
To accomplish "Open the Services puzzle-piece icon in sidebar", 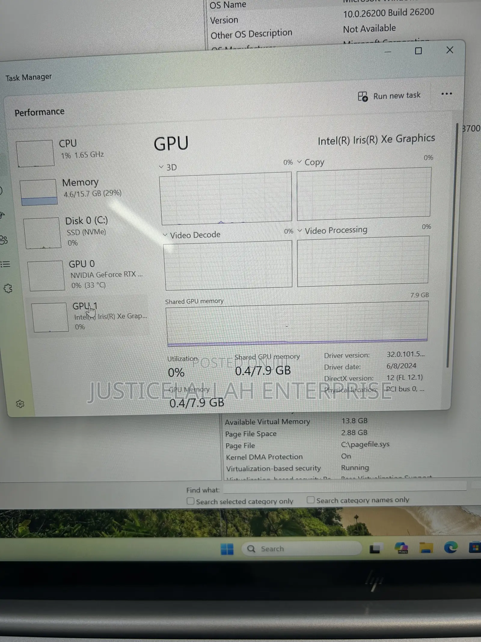I will tap(8, 289).
